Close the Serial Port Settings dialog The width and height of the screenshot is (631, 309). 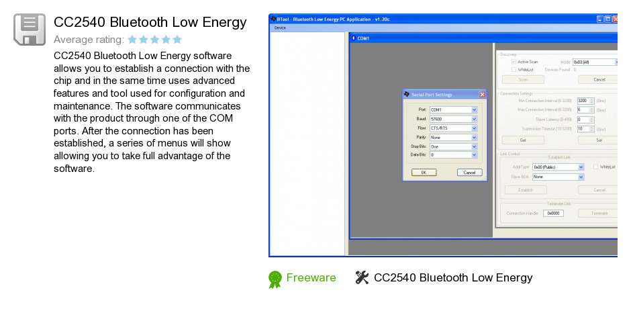[482, 94]
